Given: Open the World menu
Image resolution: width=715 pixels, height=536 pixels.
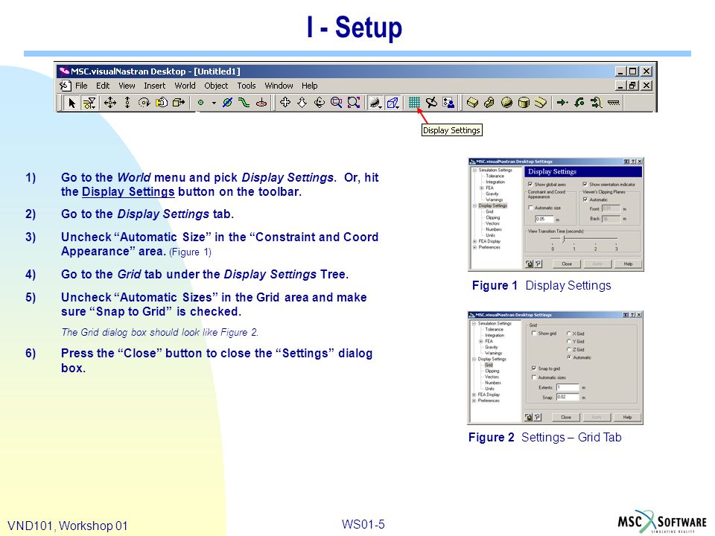Looking at the screenshot, I should [185, 86].
